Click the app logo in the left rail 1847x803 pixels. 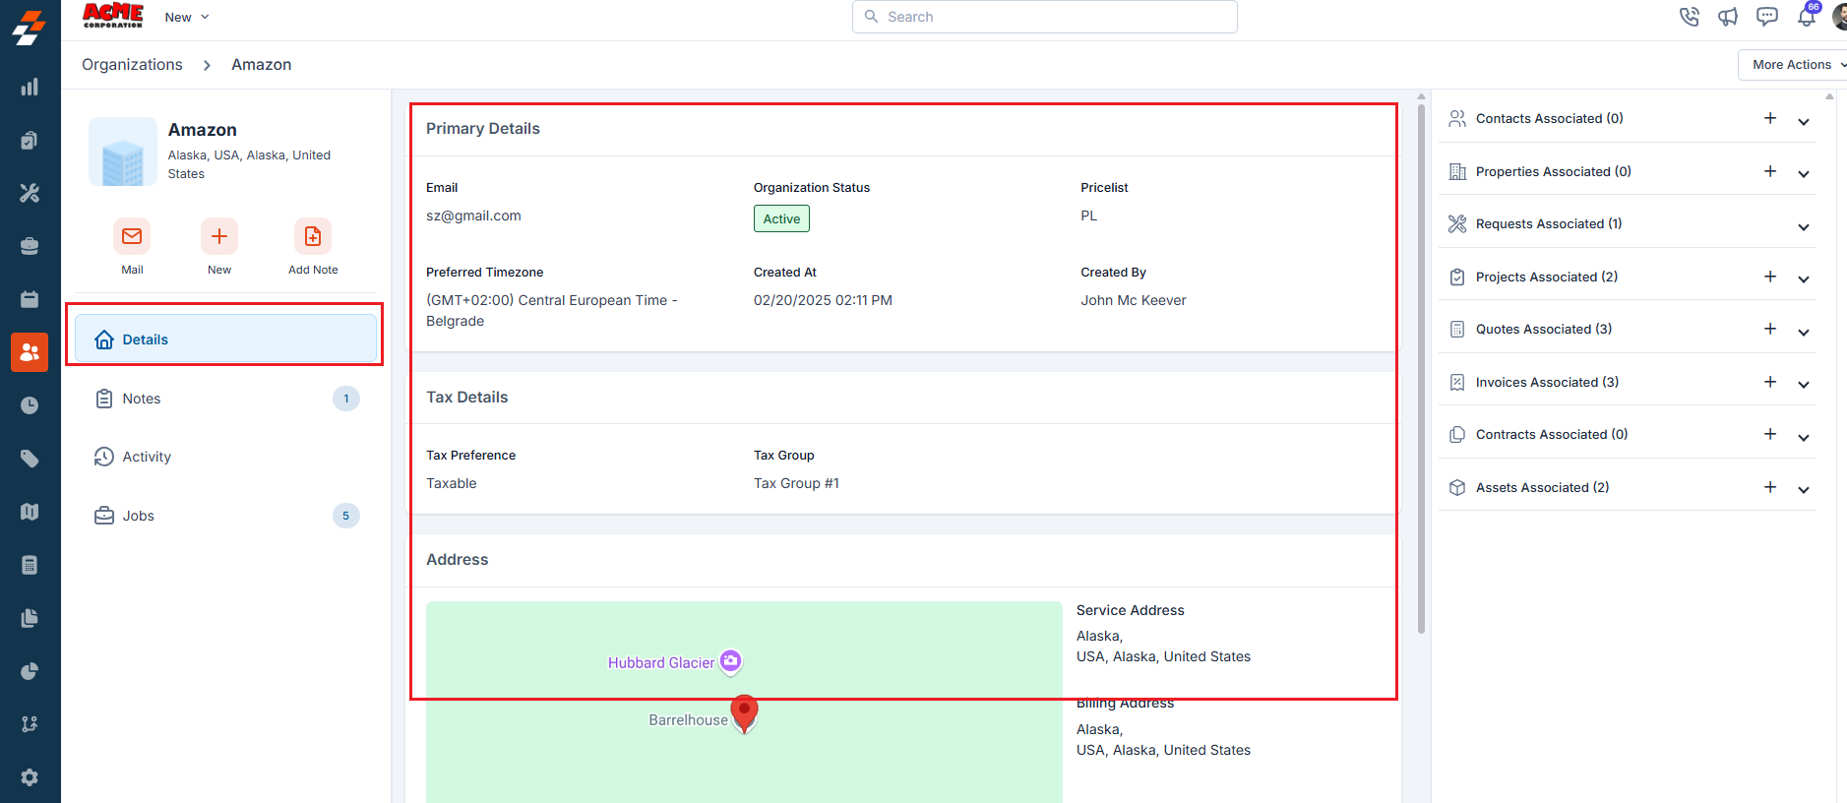[x=30, y=28]
